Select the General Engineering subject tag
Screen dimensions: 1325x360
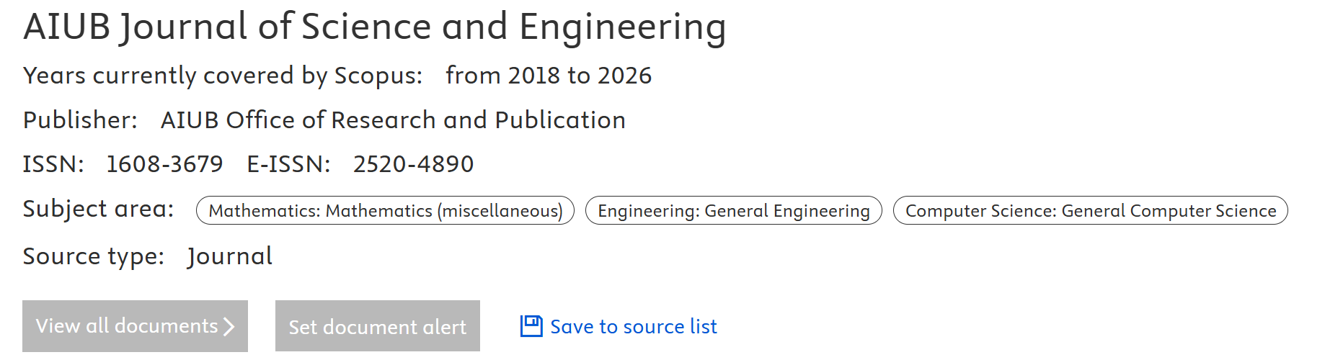(733, 211)
